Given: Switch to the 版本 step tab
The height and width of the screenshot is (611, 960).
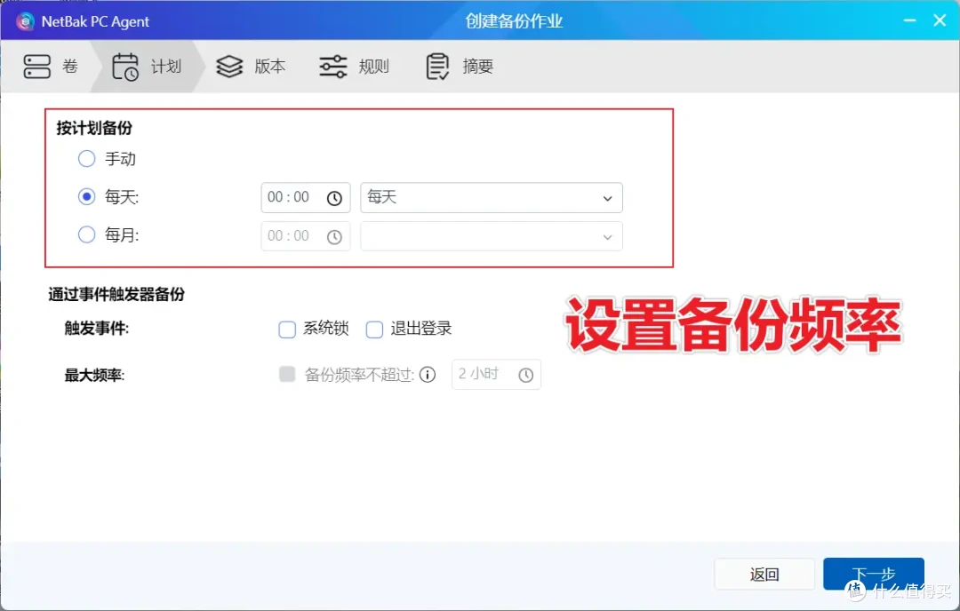Looking at the screenshot, I should (251, 67).
